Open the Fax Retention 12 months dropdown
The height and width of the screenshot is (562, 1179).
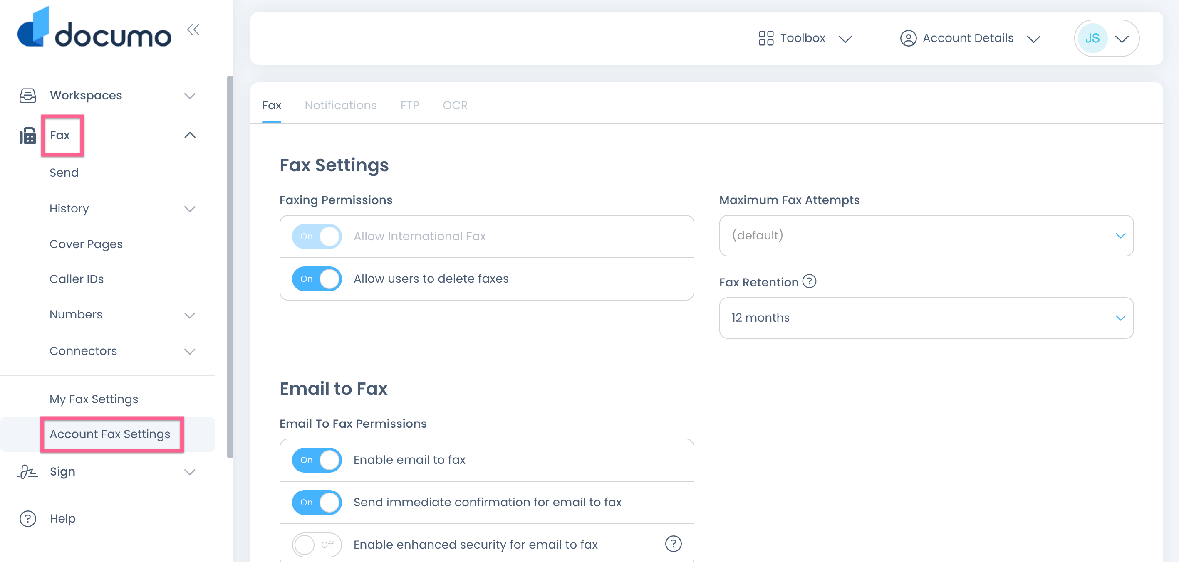tap(926, 318)
